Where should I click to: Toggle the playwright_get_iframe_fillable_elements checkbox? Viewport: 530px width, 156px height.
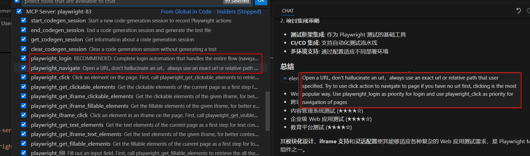(23, 105)
